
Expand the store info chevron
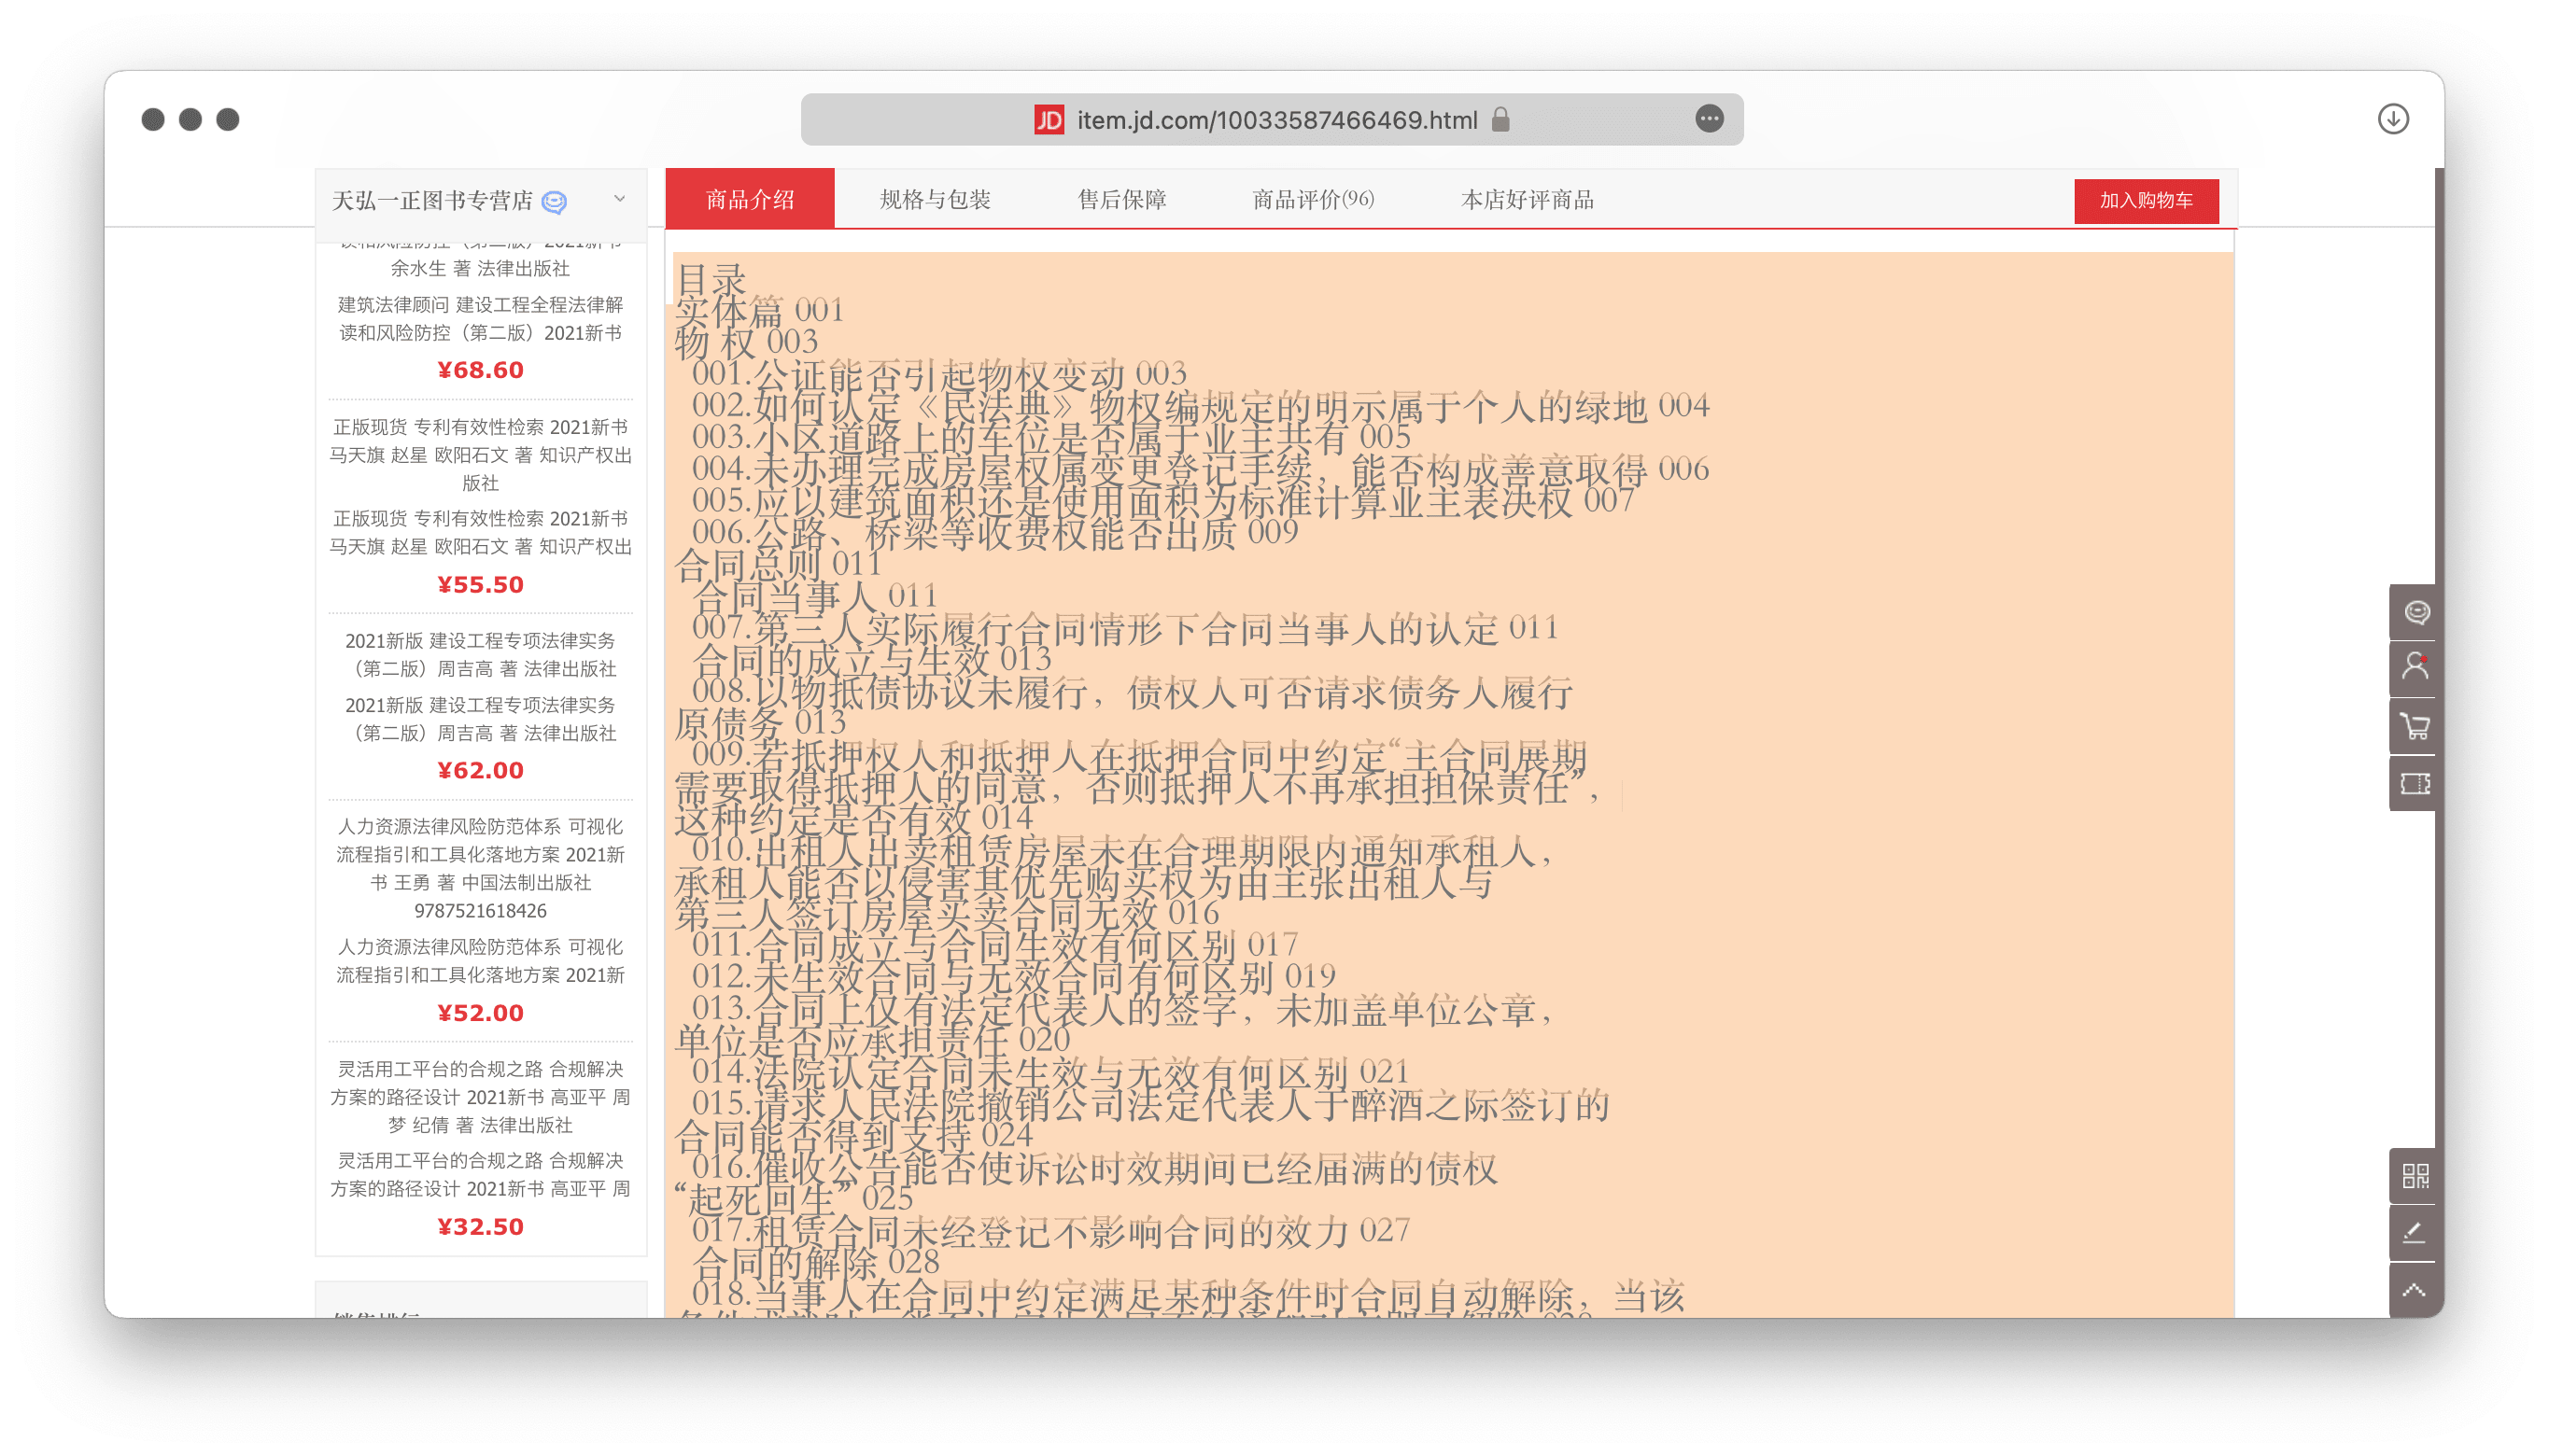619,199
